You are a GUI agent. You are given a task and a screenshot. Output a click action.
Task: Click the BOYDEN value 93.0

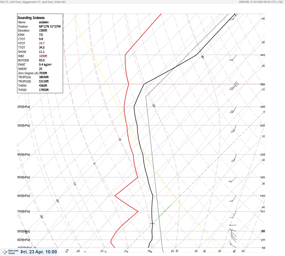point(42,60)
